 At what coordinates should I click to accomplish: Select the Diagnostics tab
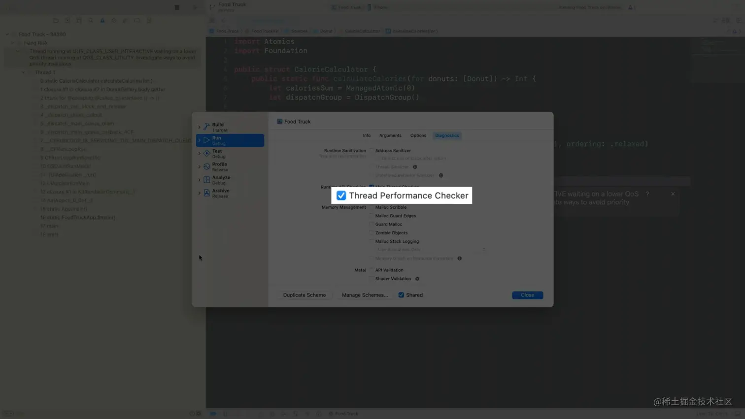[447, 135]
